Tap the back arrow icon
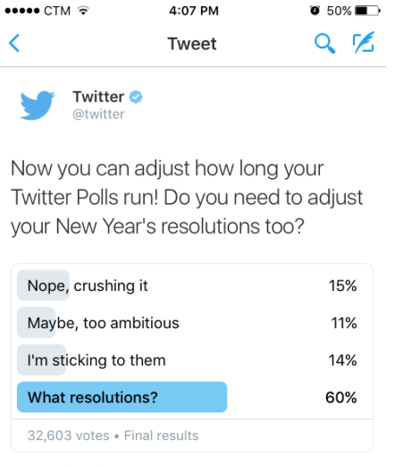The width and height of the screenshot is (403, 467). 14,43
